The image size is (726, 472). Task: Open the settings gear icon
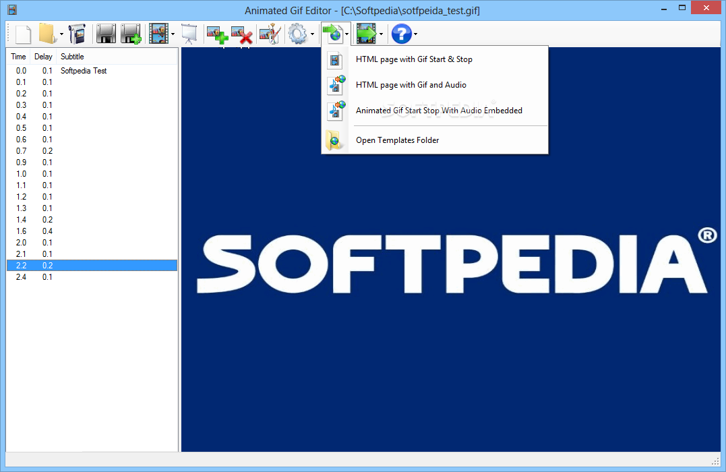tap(298, 34)
